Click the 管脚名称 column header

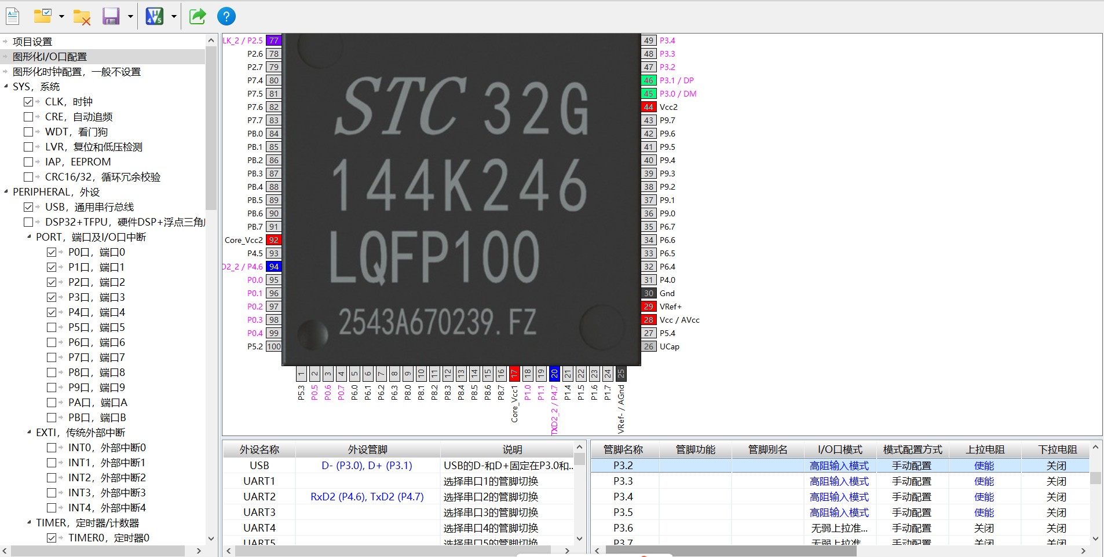point(623,450)
